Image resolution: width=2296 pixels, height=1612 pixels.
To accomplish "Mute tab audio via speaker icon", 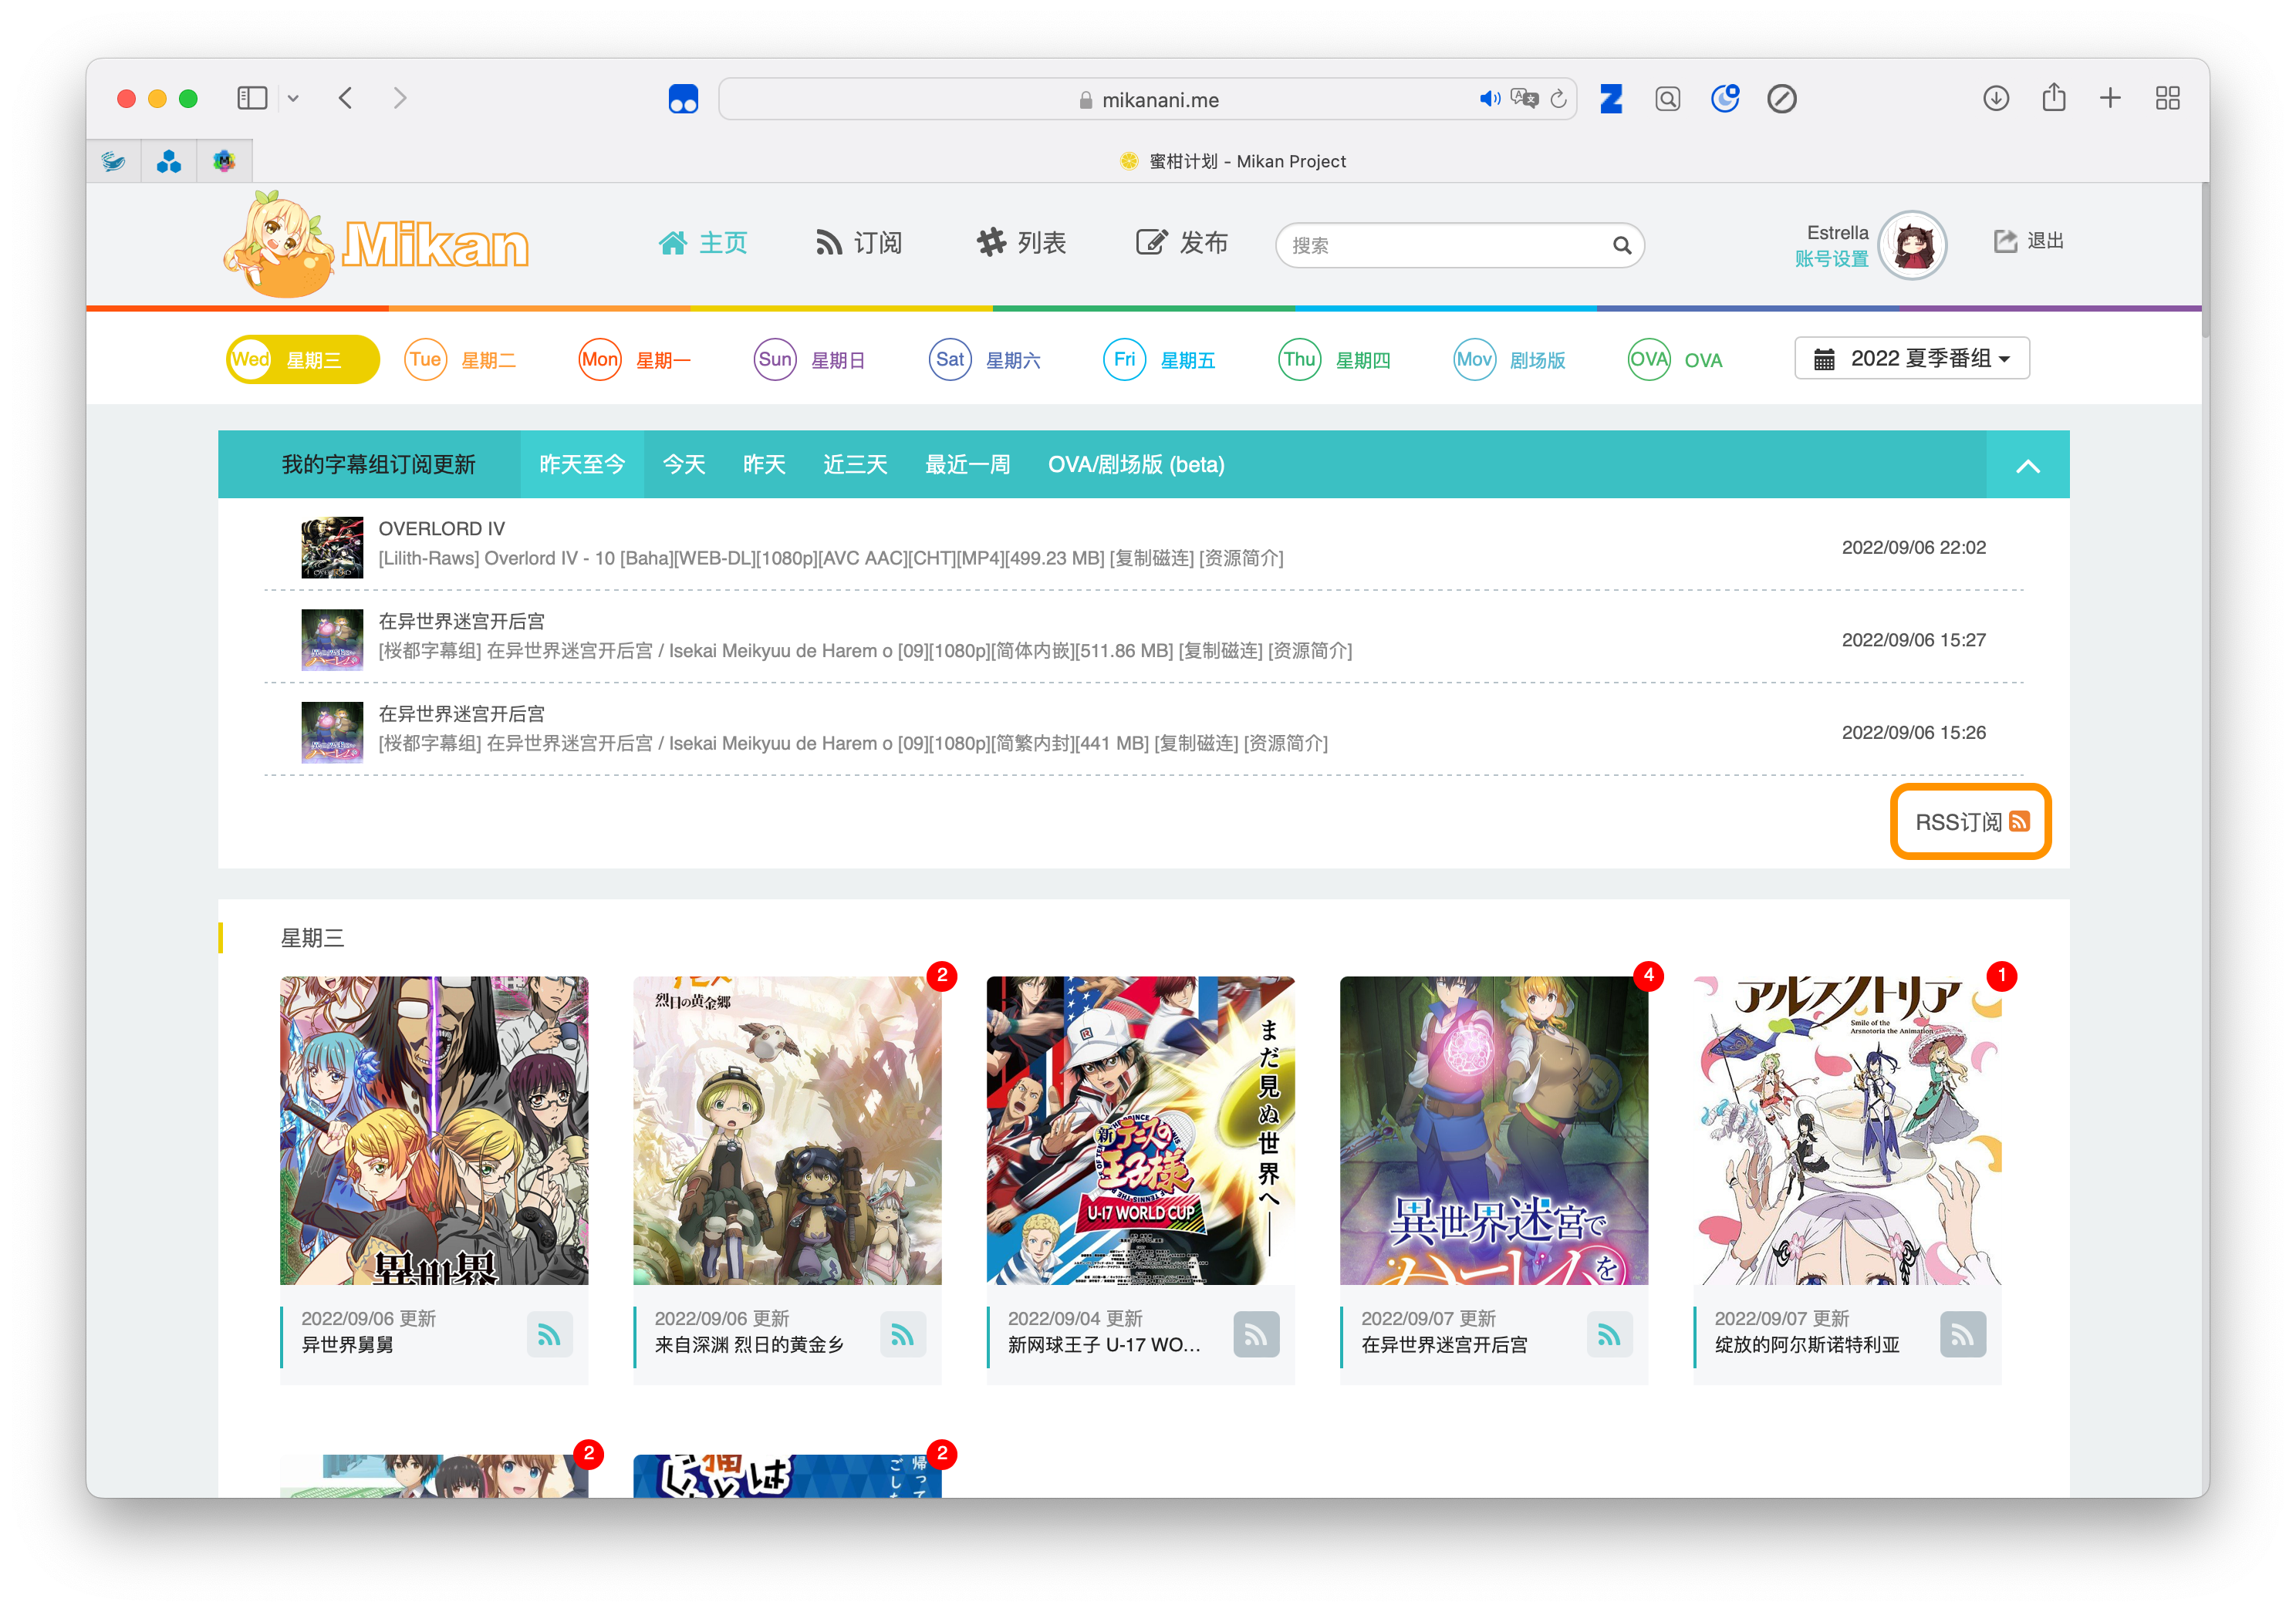I will click(x=1489, y=99).
